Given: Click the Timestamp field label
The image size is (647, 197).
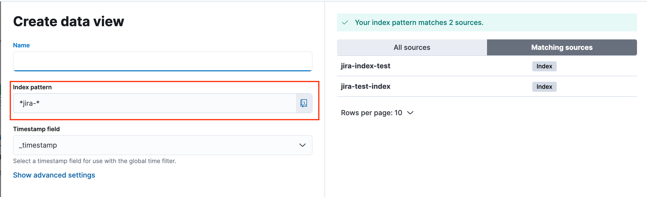Looking at the screenshot, I should [x=36, y=129].
